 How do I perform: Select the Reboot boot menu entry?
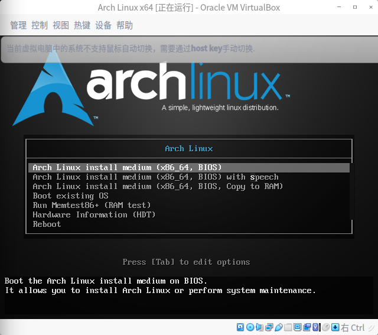(189, 225)
